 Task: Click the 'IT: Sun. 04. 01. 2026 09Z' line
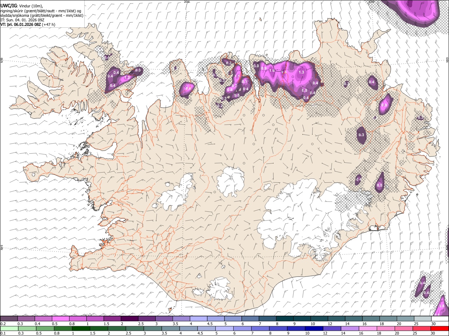(22, 20)
